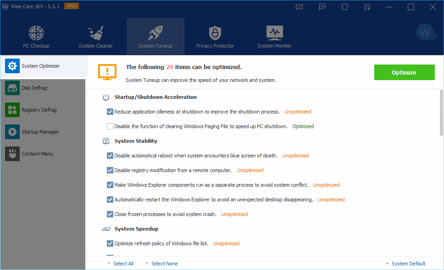Click the orange warning monitor icon
This screenshot has height=270, width=444.
click(x=107, y=72)
